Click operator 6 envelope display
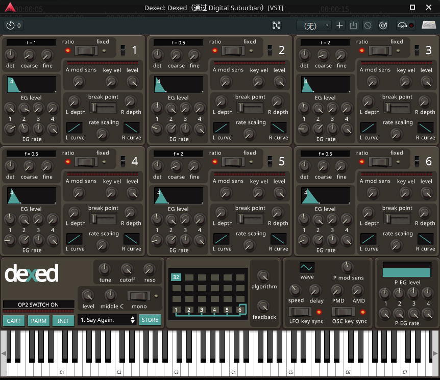440x380 pixels. (326, 196)
